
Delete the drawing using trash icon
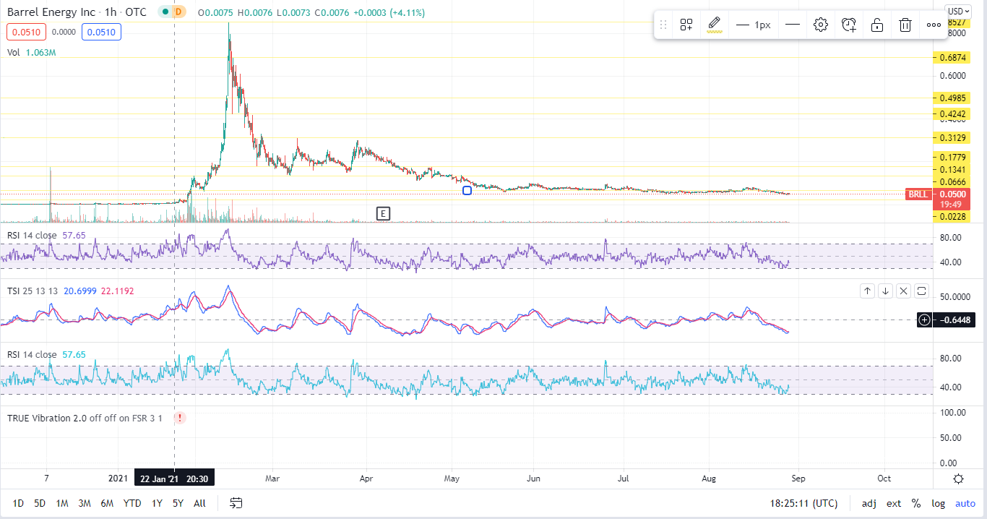[x=905, y=25]
